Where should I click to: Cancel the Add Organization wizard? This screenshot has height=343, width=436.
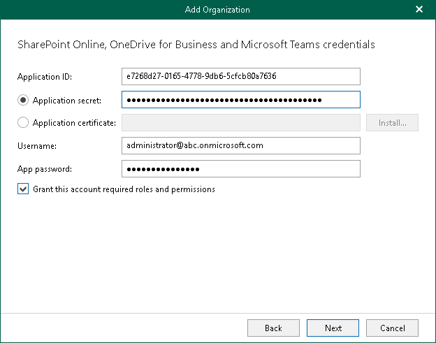(x=392, y=328)
